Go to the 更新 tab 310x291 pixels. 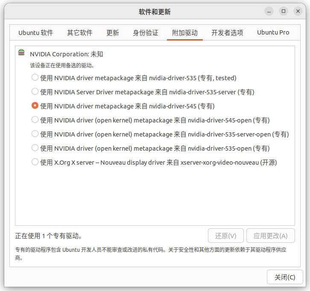click(112, 32)
